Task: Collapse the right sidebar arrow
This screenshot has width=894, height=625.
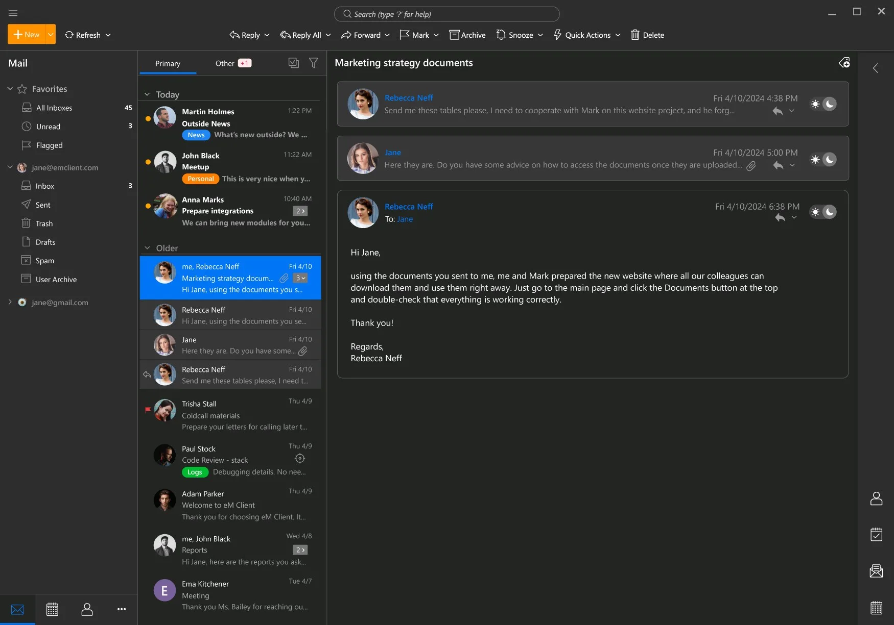Action: 876,68
